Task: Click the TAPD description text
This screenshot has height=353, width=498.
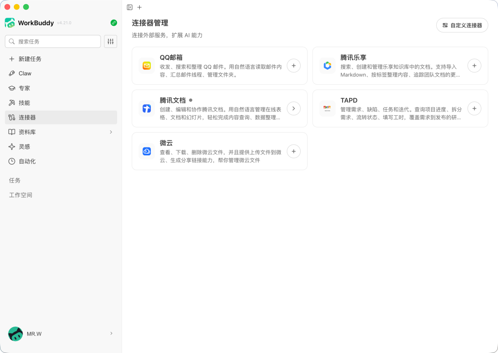Action: click(x=401, y=113)
